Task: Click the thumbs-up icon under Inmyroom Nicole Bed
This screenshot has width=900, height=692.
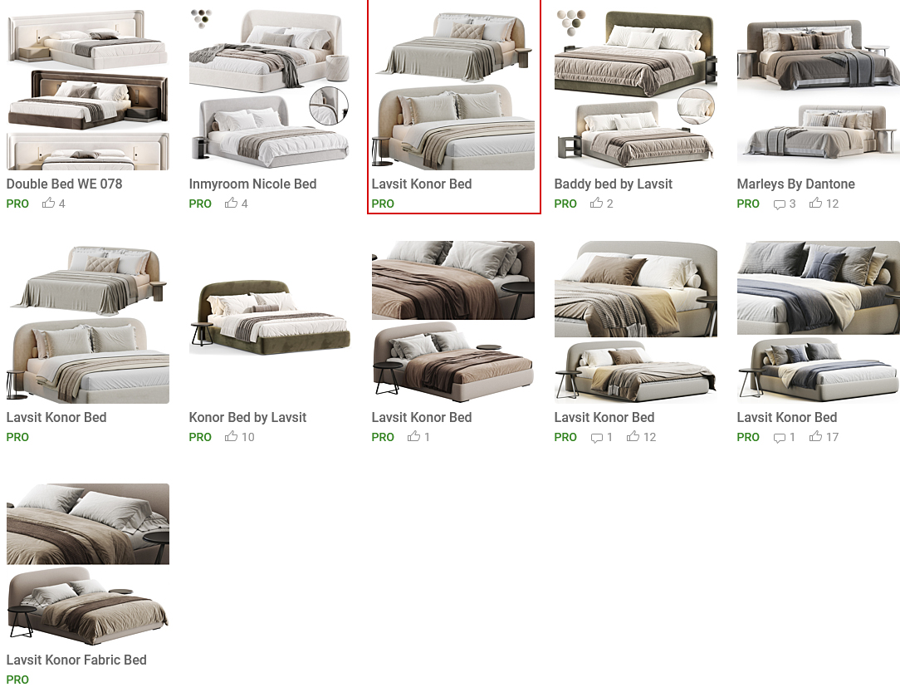Action: pyautogui.click(x=232, y=203)
